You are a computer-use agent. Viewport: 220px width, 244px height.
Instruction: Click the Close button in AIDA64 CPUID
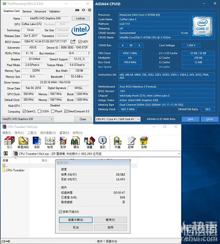[x=210, y=119]
